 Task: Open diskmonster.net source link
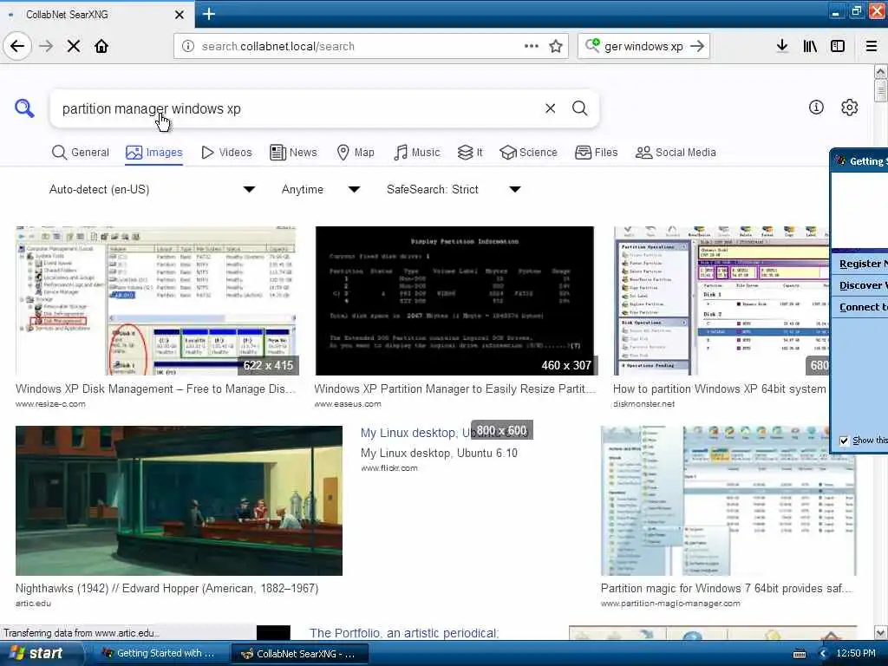point(644,404)
